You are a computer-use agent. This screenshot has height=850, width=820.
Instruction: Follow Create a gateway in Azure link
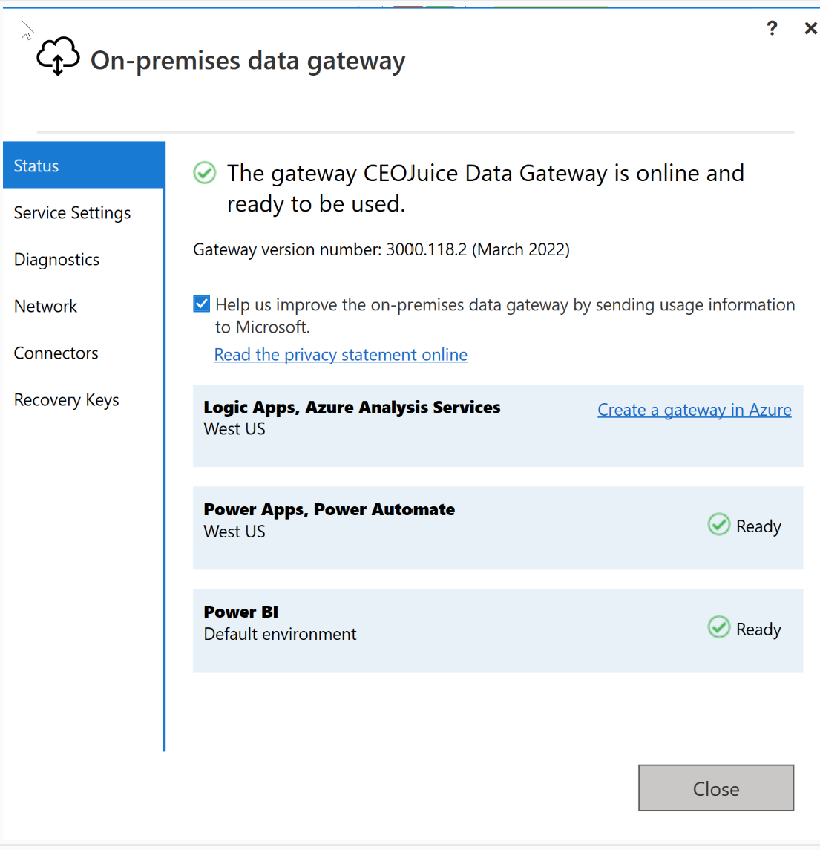coord(695,410)
